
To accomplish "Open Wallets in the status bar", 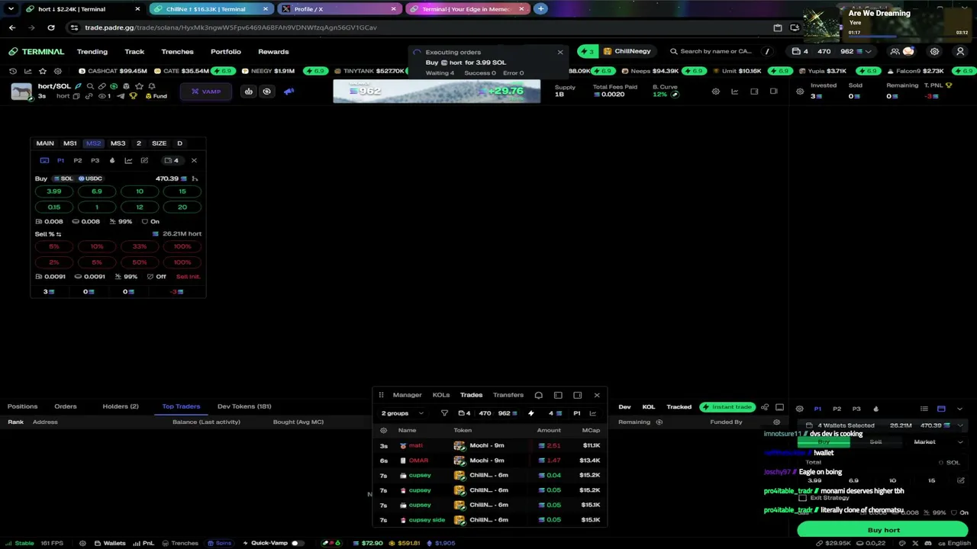I will point(109,543).
